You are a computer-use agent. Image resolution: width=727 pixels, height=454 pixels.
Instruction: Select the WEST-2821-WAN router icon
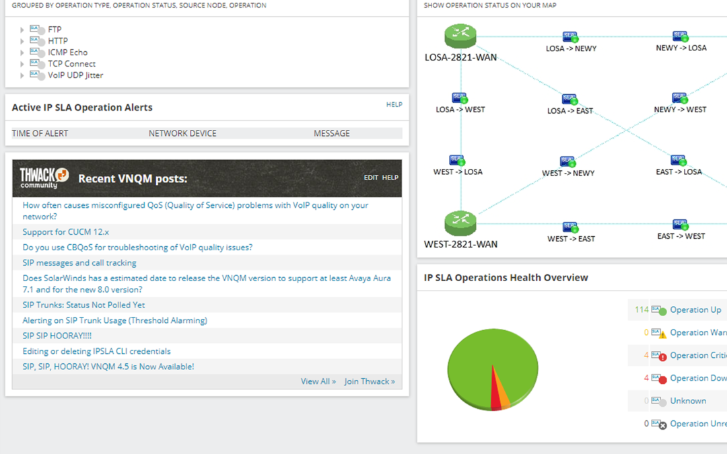pyautogui.click(x=460, y=223)
